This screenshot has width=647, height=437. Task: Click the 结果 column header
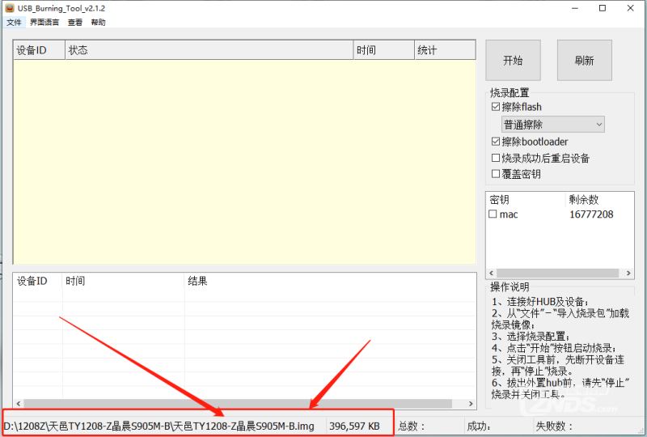click(x=330, y=282)
